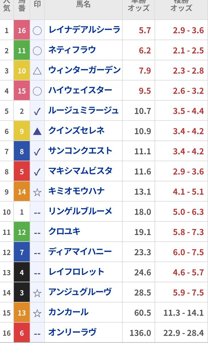Set a mark for オンリーラヴ

coord(37,334)
